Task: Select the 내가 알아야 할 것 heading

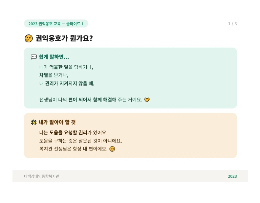Action: point(57,122)
